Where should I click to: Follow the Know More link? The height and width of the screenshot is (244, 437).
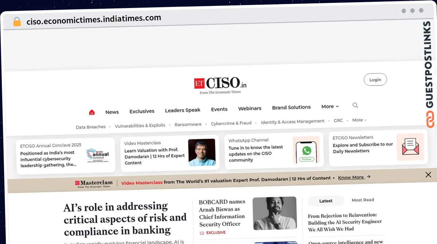pos(354,177)
